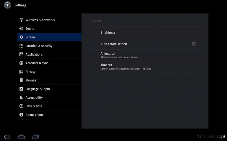
Task: Click the Sound speaker icon
Action: [x=21, y=29]
